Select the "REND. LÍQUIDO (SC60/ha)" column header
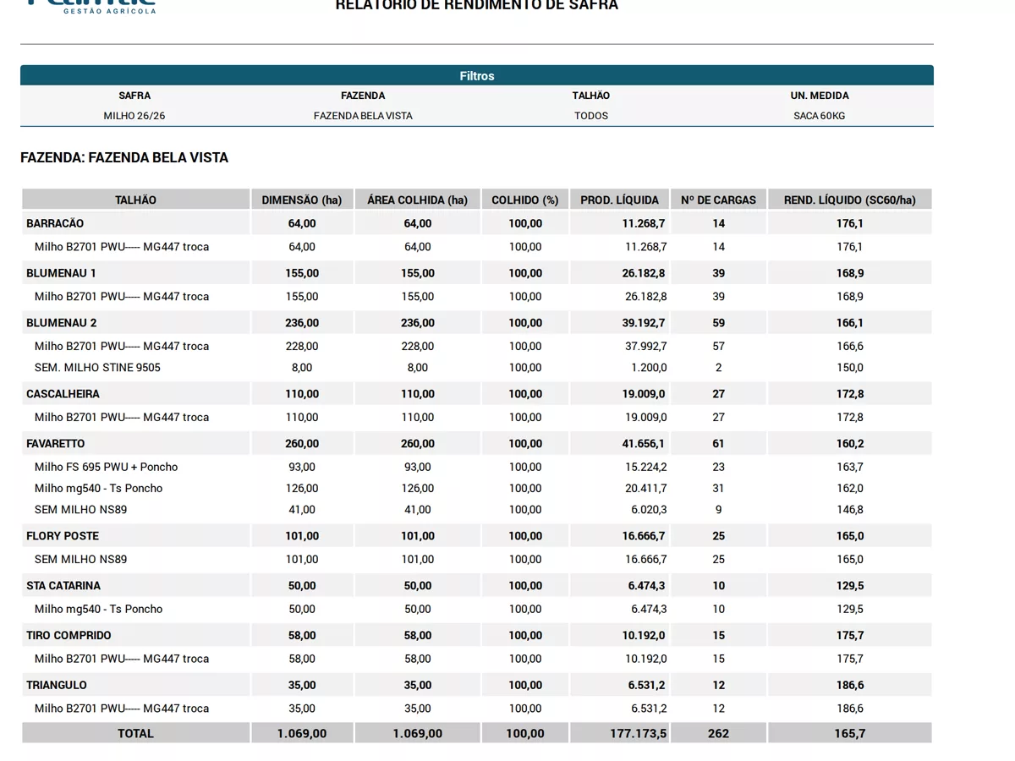Viewport: 1015px width, 761px height. point(849,200)
